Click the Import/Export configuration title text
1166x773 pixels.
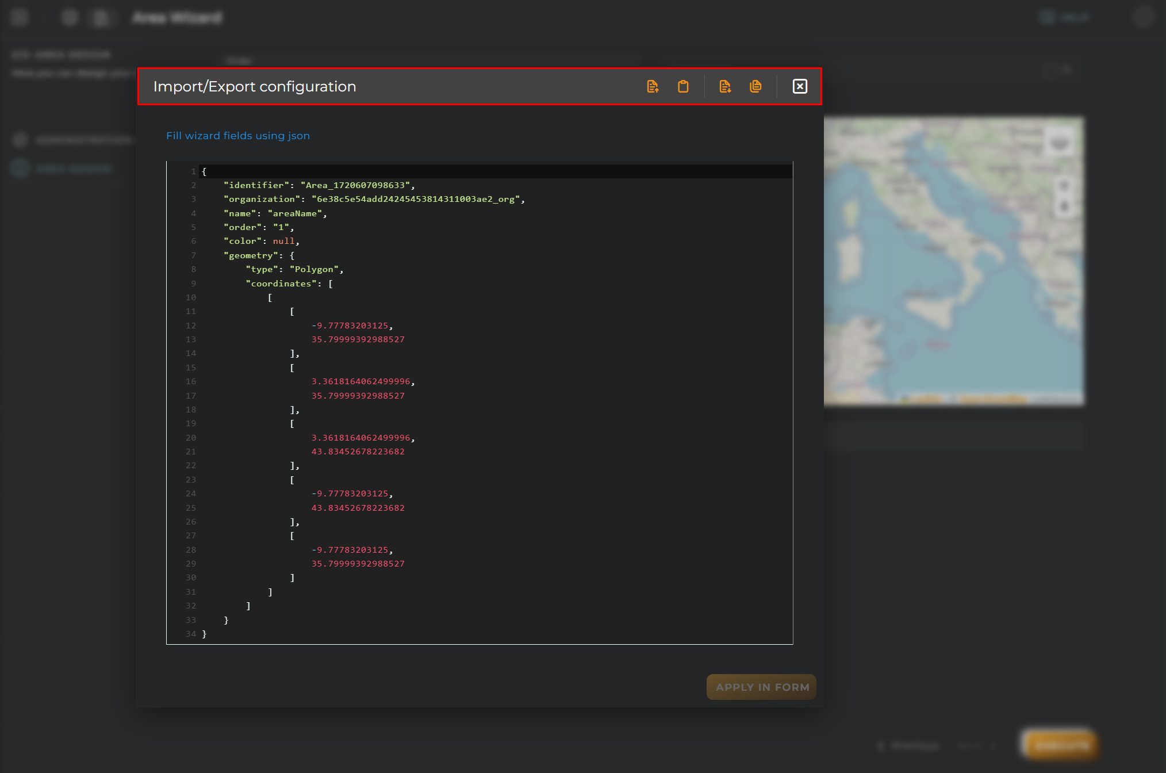(x=255, y=86)
